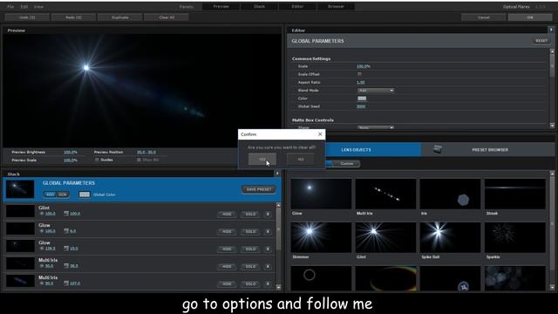Screen dimensions: 558x314
Task: Click the Cancel button
Action: [x=484, y=17]
